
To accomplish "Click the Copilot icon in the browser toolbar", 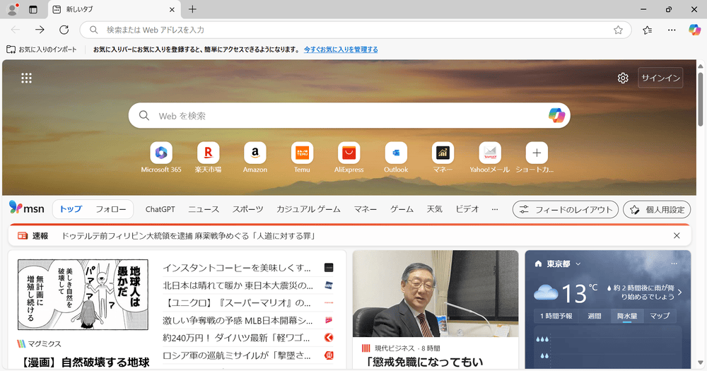I will pos(694,30).
